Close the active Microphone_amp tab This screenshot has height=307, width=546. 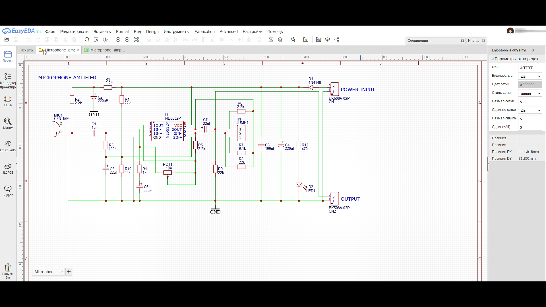click(78, 50)
